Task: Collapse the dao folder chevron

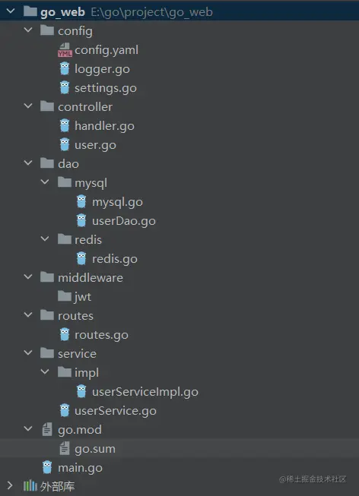Action: pyautogui.click(x=28, y=163)
